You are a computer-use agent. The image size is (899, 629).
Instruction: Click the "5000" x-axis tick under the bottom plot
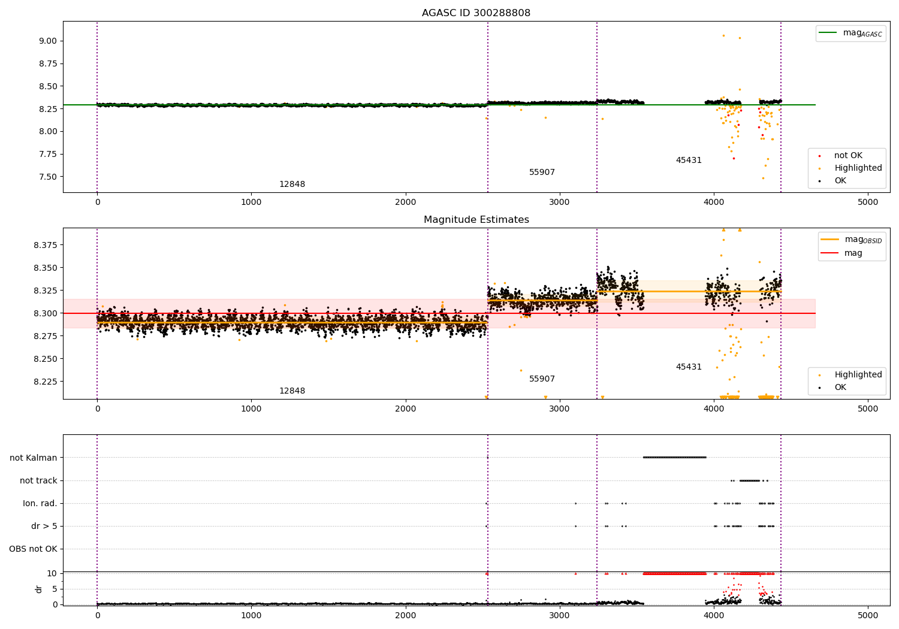pos(868,615)
